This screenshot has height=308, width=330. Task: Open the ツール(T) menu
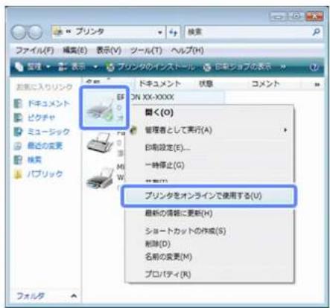(146, 51)
